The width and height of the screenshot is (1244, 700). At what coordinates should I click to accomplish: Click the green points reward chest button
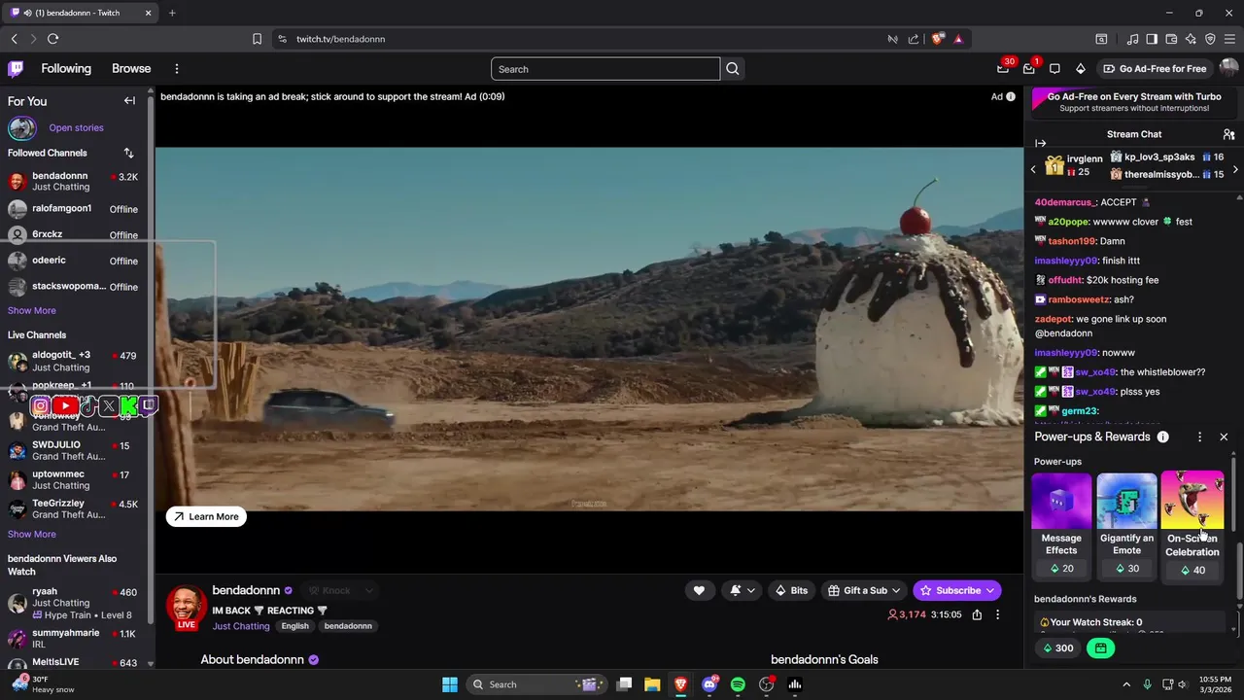coord(1100,647)
